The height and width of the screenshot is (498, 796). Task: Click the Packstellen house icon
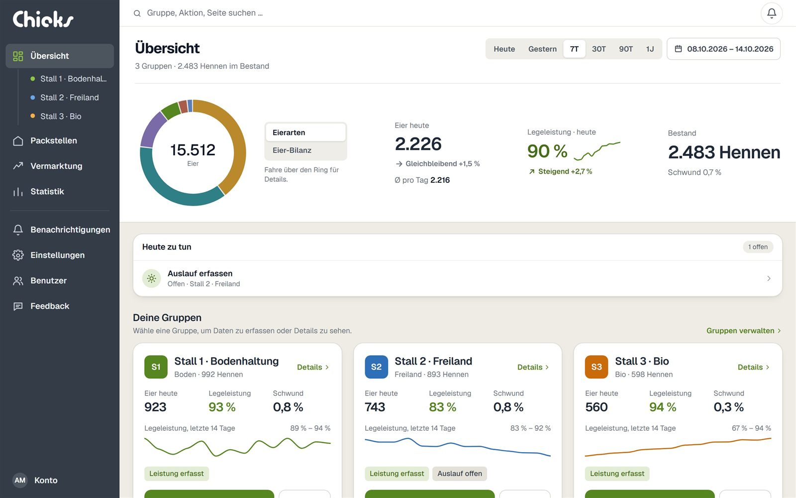pyautogui.click(x=18, y=141)
